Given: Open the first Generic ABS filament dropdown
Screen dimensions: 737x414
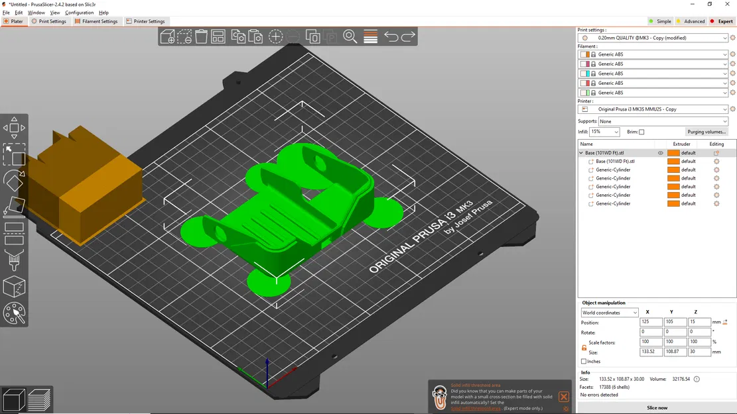Looking at the screenshot, I should coord(653,54).
